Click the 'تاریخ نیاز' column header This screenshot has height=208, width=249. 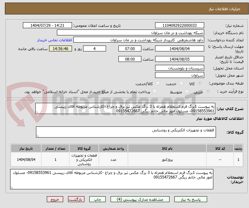pyautogui.click(x=26, y=148)
